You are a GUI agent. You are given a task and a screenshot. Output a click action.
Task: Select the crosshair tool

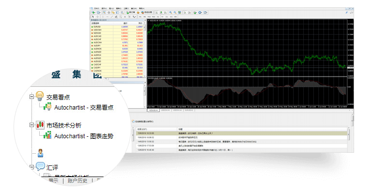97,16
